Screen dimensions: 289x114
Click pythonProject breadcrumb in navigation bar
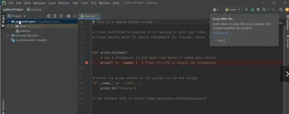point(13,10)
